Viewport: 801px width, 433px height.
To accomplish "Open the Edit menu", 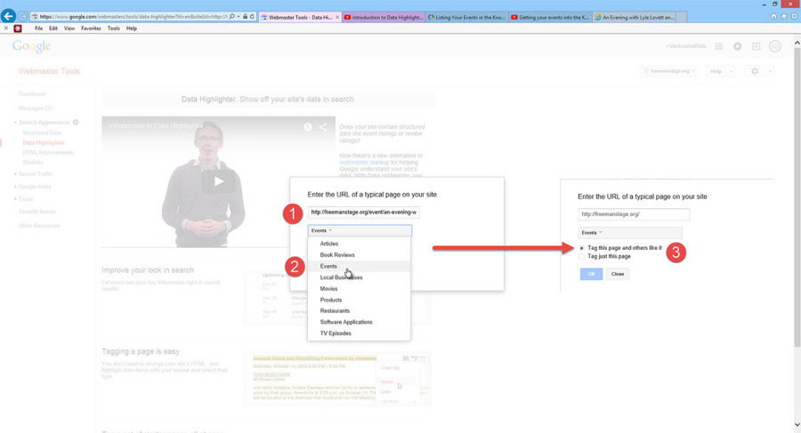I will point(53,28).
